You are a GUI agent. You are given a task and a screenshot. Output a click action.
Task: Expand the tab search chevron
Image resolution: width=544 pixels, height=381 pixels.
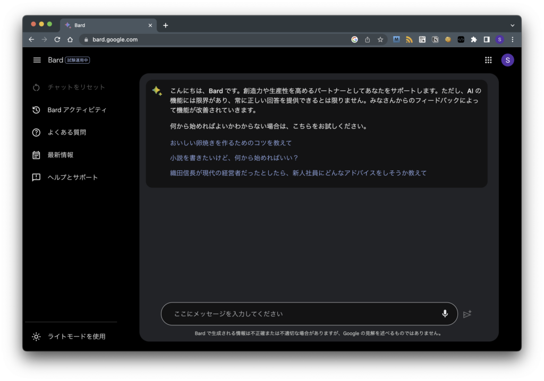513,25
